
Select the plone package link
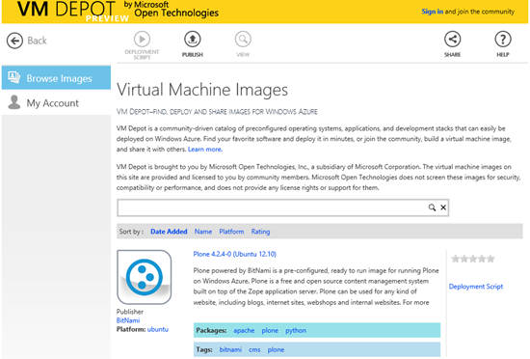tap(270, 331)
